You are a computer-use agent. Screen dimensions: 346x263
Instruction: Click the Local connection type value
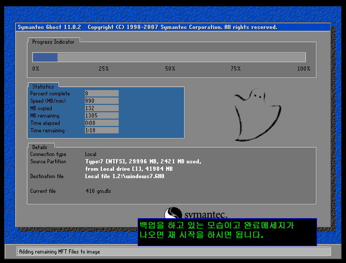pyautogui.click(x=91, y=154)
